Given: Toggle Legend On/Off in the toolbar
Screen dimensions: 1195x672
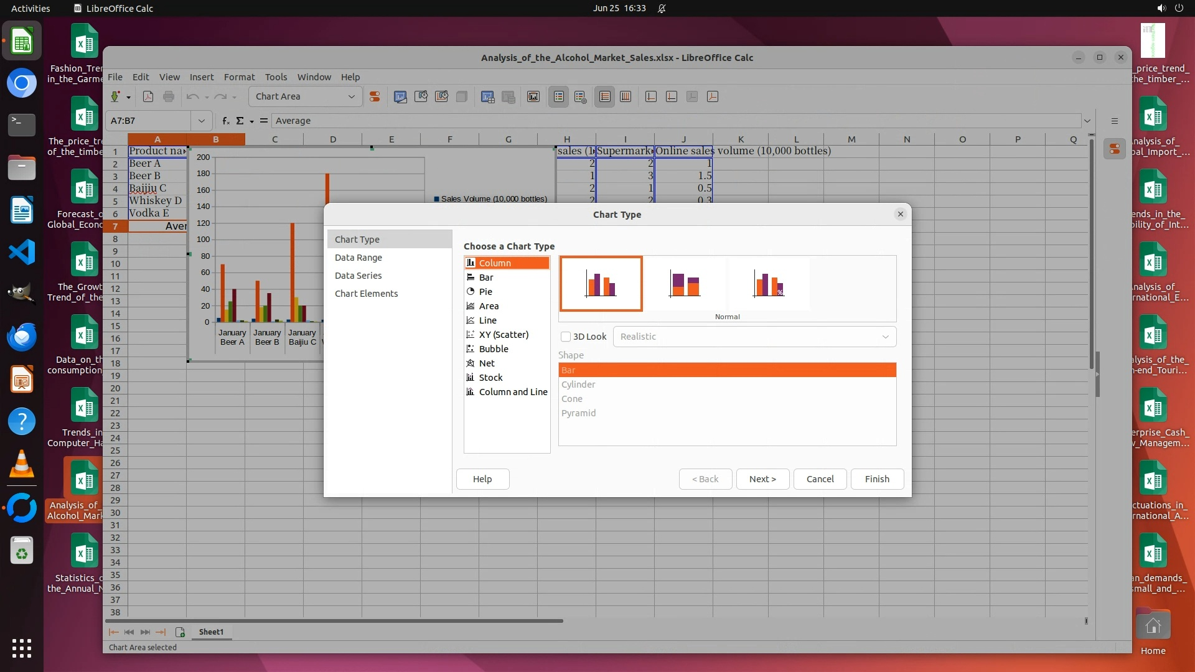Looking at the screenshot, I should tap(559, 96).
